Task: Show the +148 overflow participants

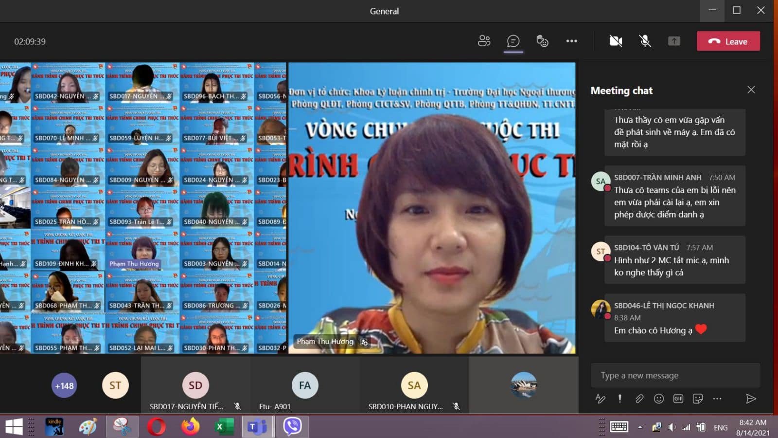Action: pos(64,385)
